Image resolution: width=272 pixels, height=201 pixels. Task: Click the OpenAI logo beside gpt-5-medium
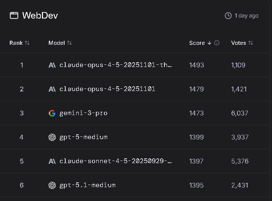(52, 137)
